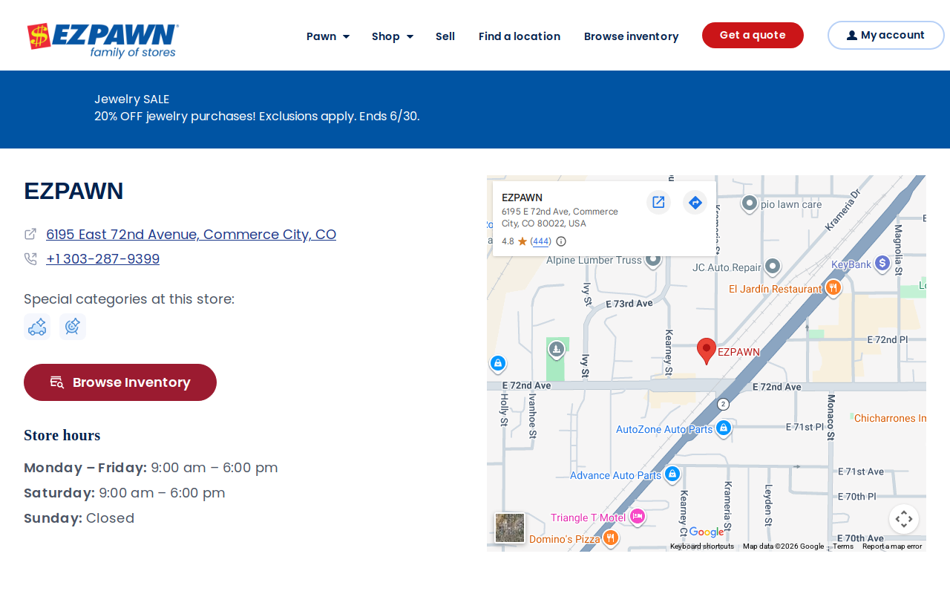Click the red Browse Inventory button

click(x=120, y=382)
